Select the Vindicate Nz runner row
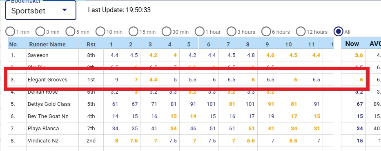The width and height of the screenshot is (381, 151). pyautogui.click(x=171, y=140)
